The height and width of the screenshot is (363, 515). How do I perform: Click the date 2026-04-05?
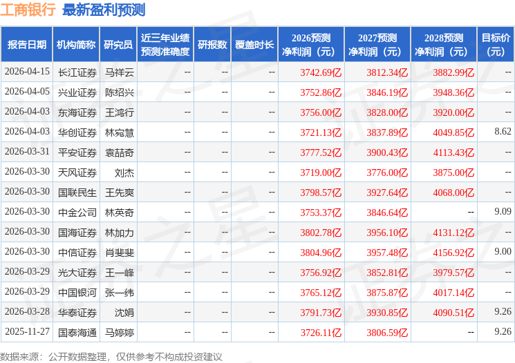tap(27, 92)
